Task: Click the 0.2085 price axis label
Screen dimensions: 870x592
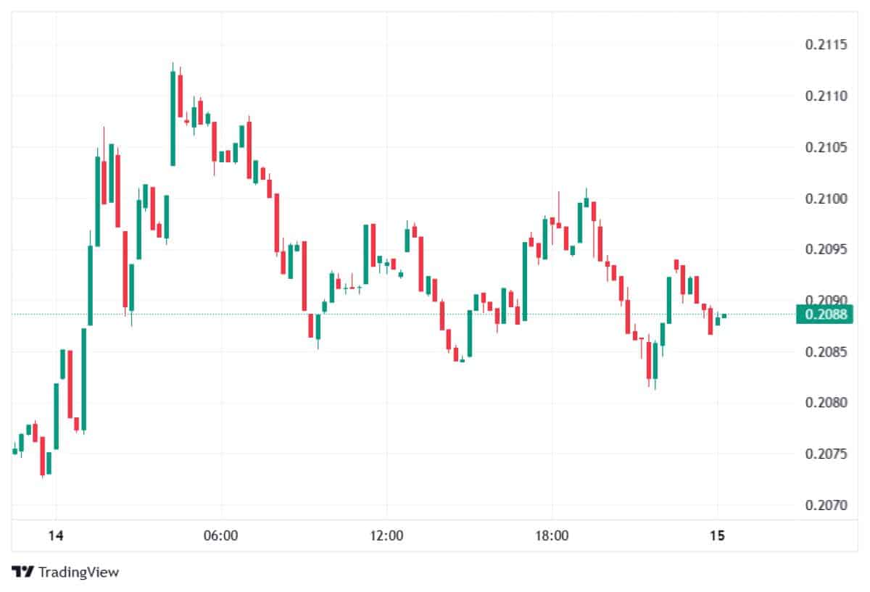Action: tap(826, 352)
